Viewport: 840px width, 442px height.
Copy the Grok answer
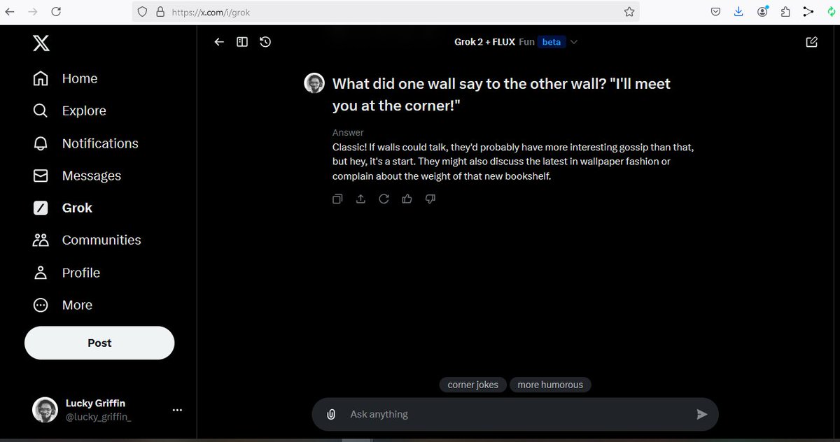coord(337,199)
